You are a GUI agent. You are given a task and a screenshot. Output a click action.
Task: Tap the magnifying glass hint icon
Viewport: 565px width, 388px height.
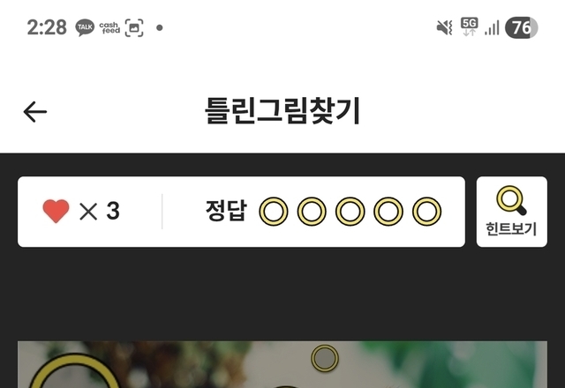coord(511,200)
